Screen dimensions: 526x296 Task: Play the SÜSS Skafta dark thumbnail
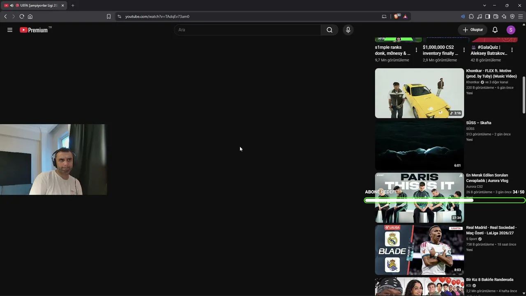[419, 146]
